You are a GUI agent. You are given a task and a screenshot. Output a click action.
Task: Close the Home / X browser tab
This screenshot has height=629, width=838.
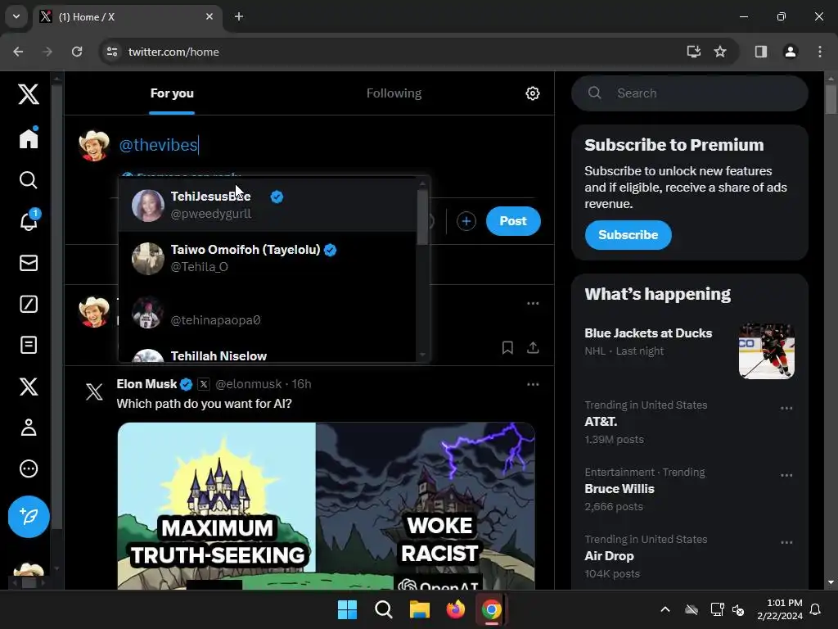click(209, 16)
